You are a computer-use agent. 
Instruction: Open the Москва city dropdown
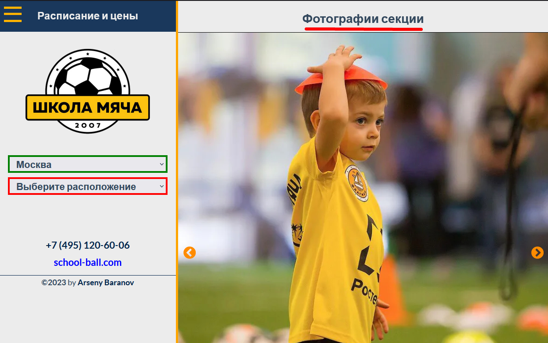point(88,164)
